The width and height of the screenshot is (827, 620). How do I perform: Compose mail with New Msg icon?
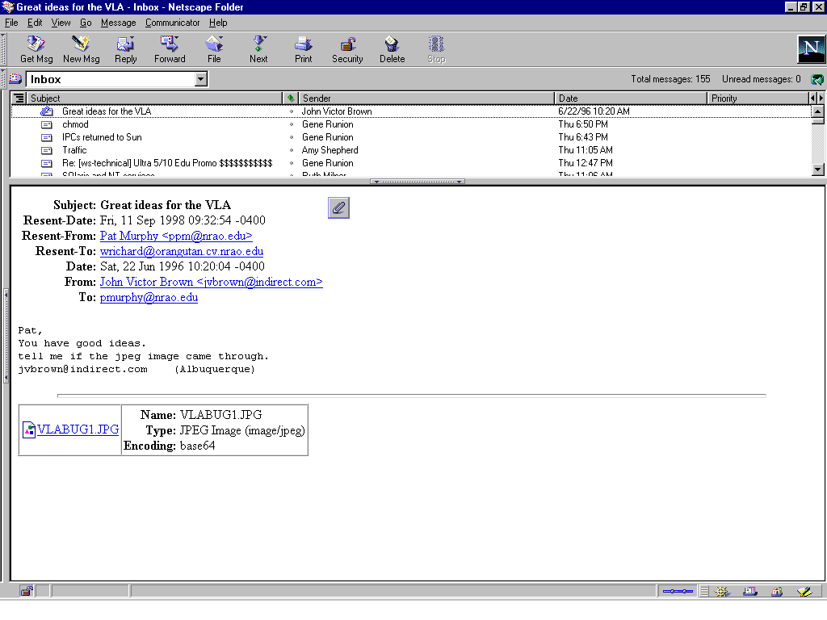click(x=82, y=49)
